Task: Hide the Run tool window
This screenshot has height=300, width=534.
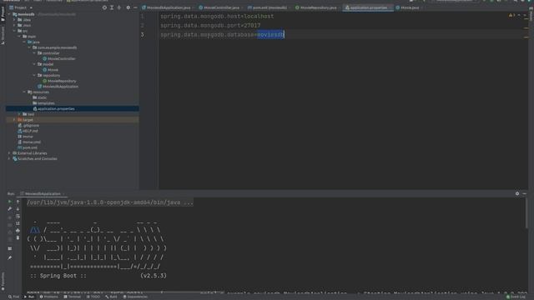Action: tap(525, 193)
